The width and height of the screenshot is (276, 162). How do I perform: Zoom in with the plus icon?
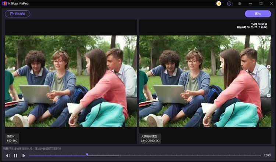pos(269,67)
